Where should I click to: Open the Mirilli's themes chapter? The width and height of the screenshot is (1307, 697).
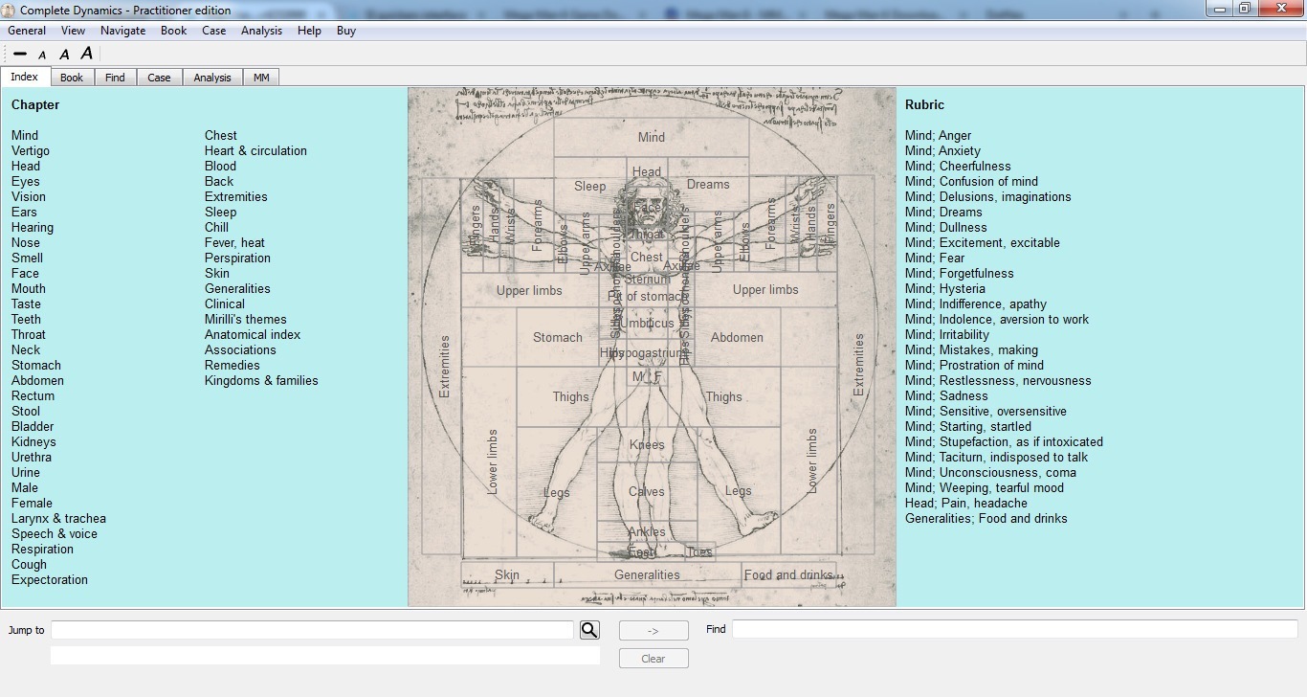click(246, 319)
